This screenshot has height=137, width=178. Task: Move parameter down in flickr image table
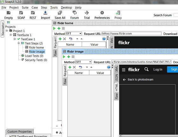[87, 67]
